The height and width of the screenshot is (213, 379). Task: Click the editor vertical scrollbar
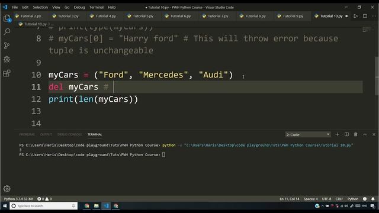click(x=377, y=76)
